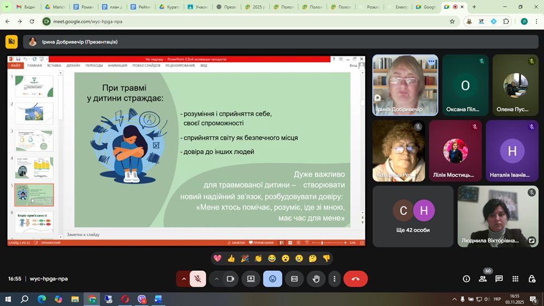Switch keyboard language from УКР
This screenshot has width=544, height=306.
(497, 299)
